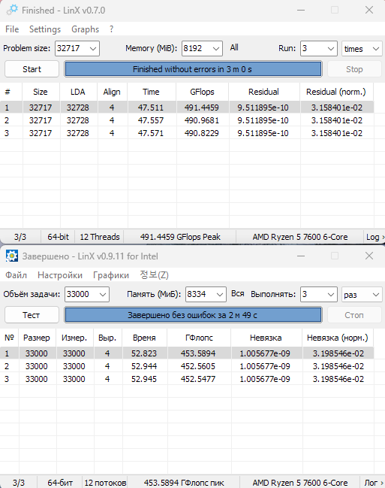Select time value 52.944
Viewport: 385px width, 488px height.
click(x=144, y=366)
